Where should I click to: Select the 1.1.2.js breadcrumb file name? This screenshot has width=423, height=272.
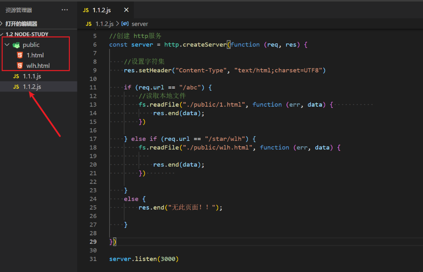104,24
